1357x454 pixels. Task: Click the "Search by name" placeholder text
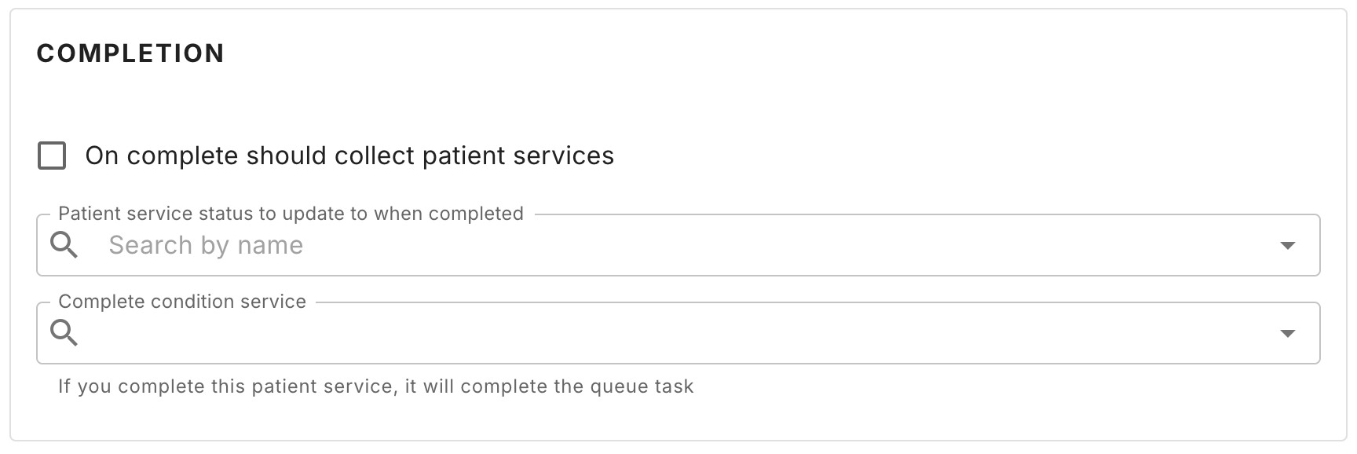(206, 245)
